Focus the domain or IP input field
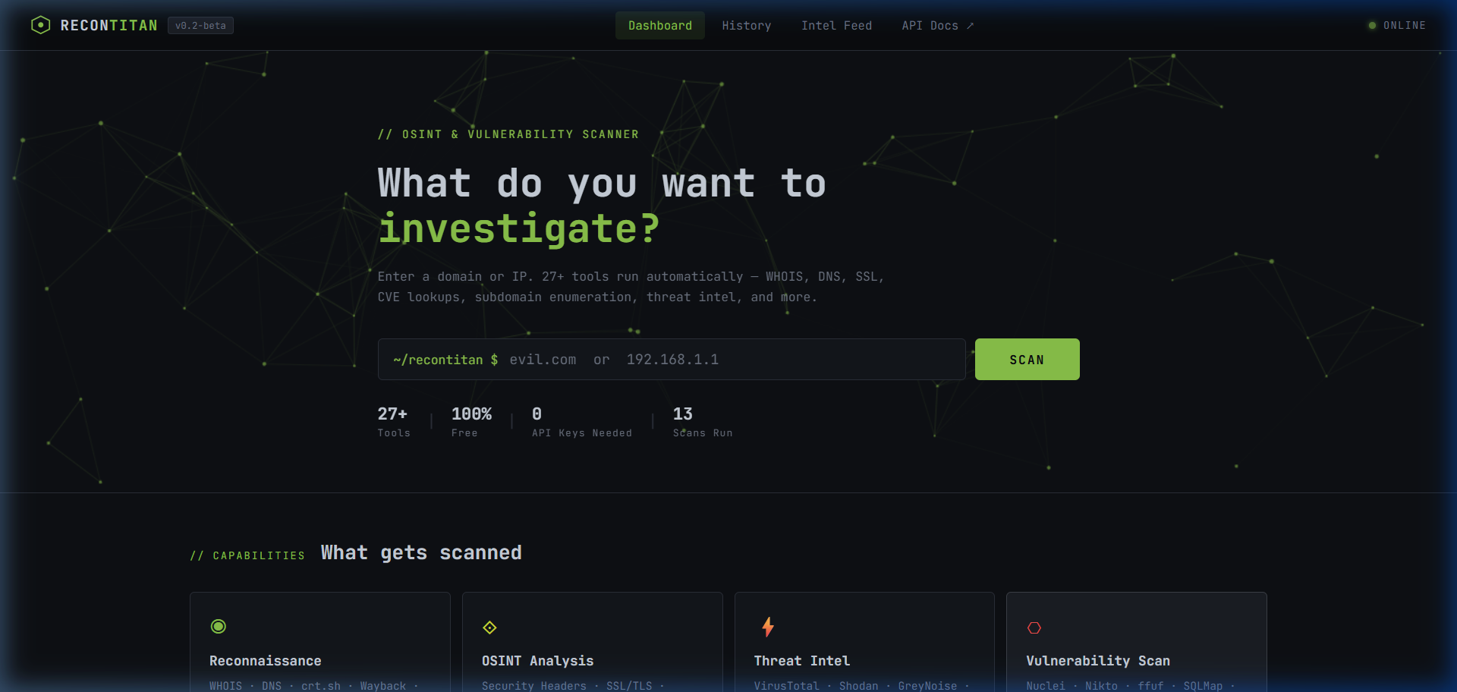1457x692 pixels. click(x=672, y=360)
